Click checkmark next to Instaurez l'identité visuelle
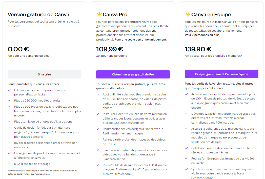 tap(98, 114)
